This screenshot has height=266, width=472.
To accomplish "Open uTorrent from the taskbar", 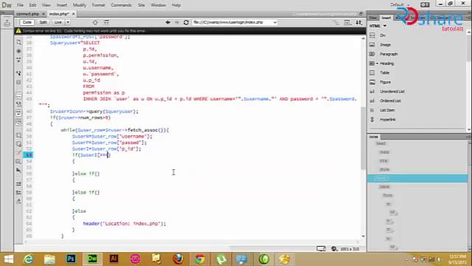I will tap(221, 259).
